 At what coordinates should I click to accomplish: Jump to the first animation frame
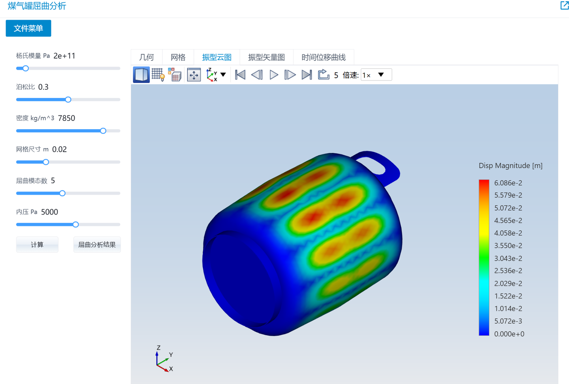(x=240, y=75)
